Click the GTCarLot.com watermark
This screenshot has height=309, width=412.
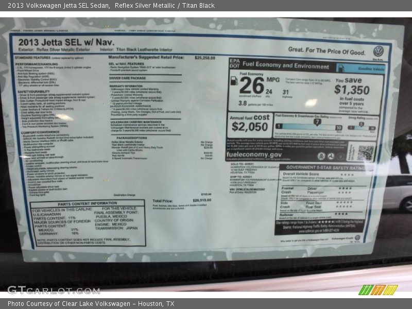point(46,290)
